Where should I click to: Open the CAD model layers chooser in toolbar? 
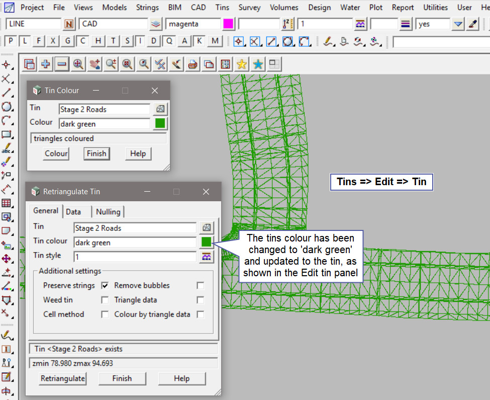[x=156, y=24]
